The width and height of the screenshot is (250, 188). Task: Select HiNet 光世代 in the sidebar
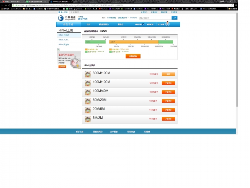(69, 35)
